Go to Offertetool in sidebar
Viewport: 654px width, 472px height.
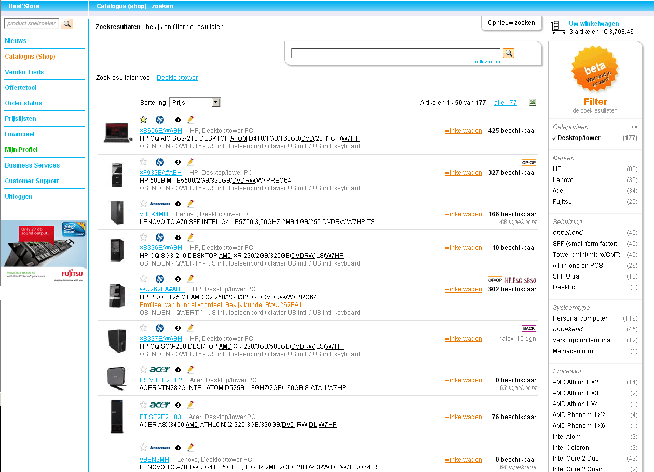pos(21,88)
